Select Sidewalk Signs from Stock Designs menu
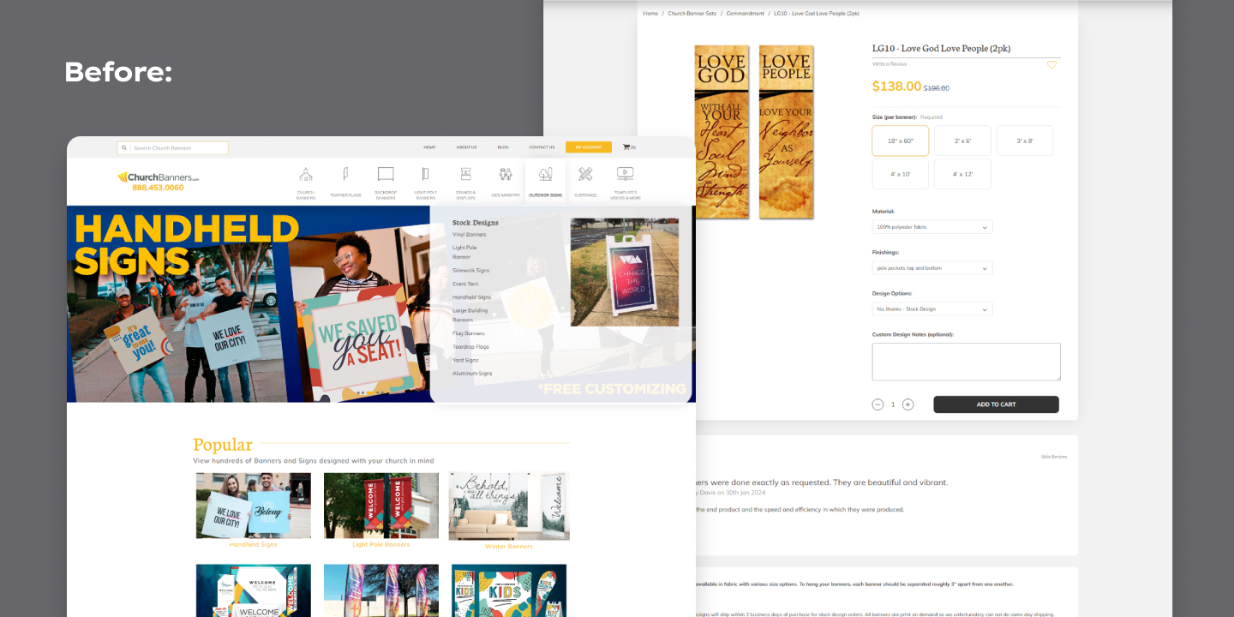1234x617 pixels. coord(470,271)
